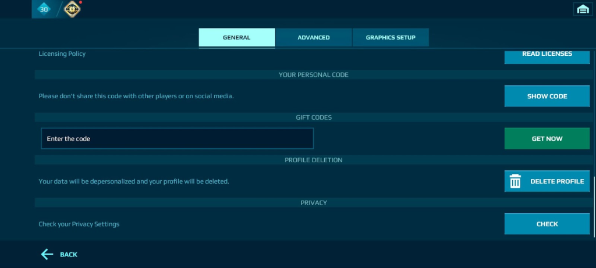Switch to the Advanced tab
Image resolution: width=596 pixels, height=268 pixels.
[314, 38]
